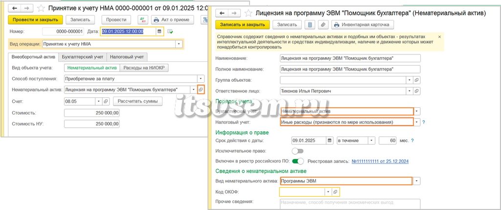The image size is (501, 210).
Task: Expand в течение period dropdown
Action: tap(372, 140)
